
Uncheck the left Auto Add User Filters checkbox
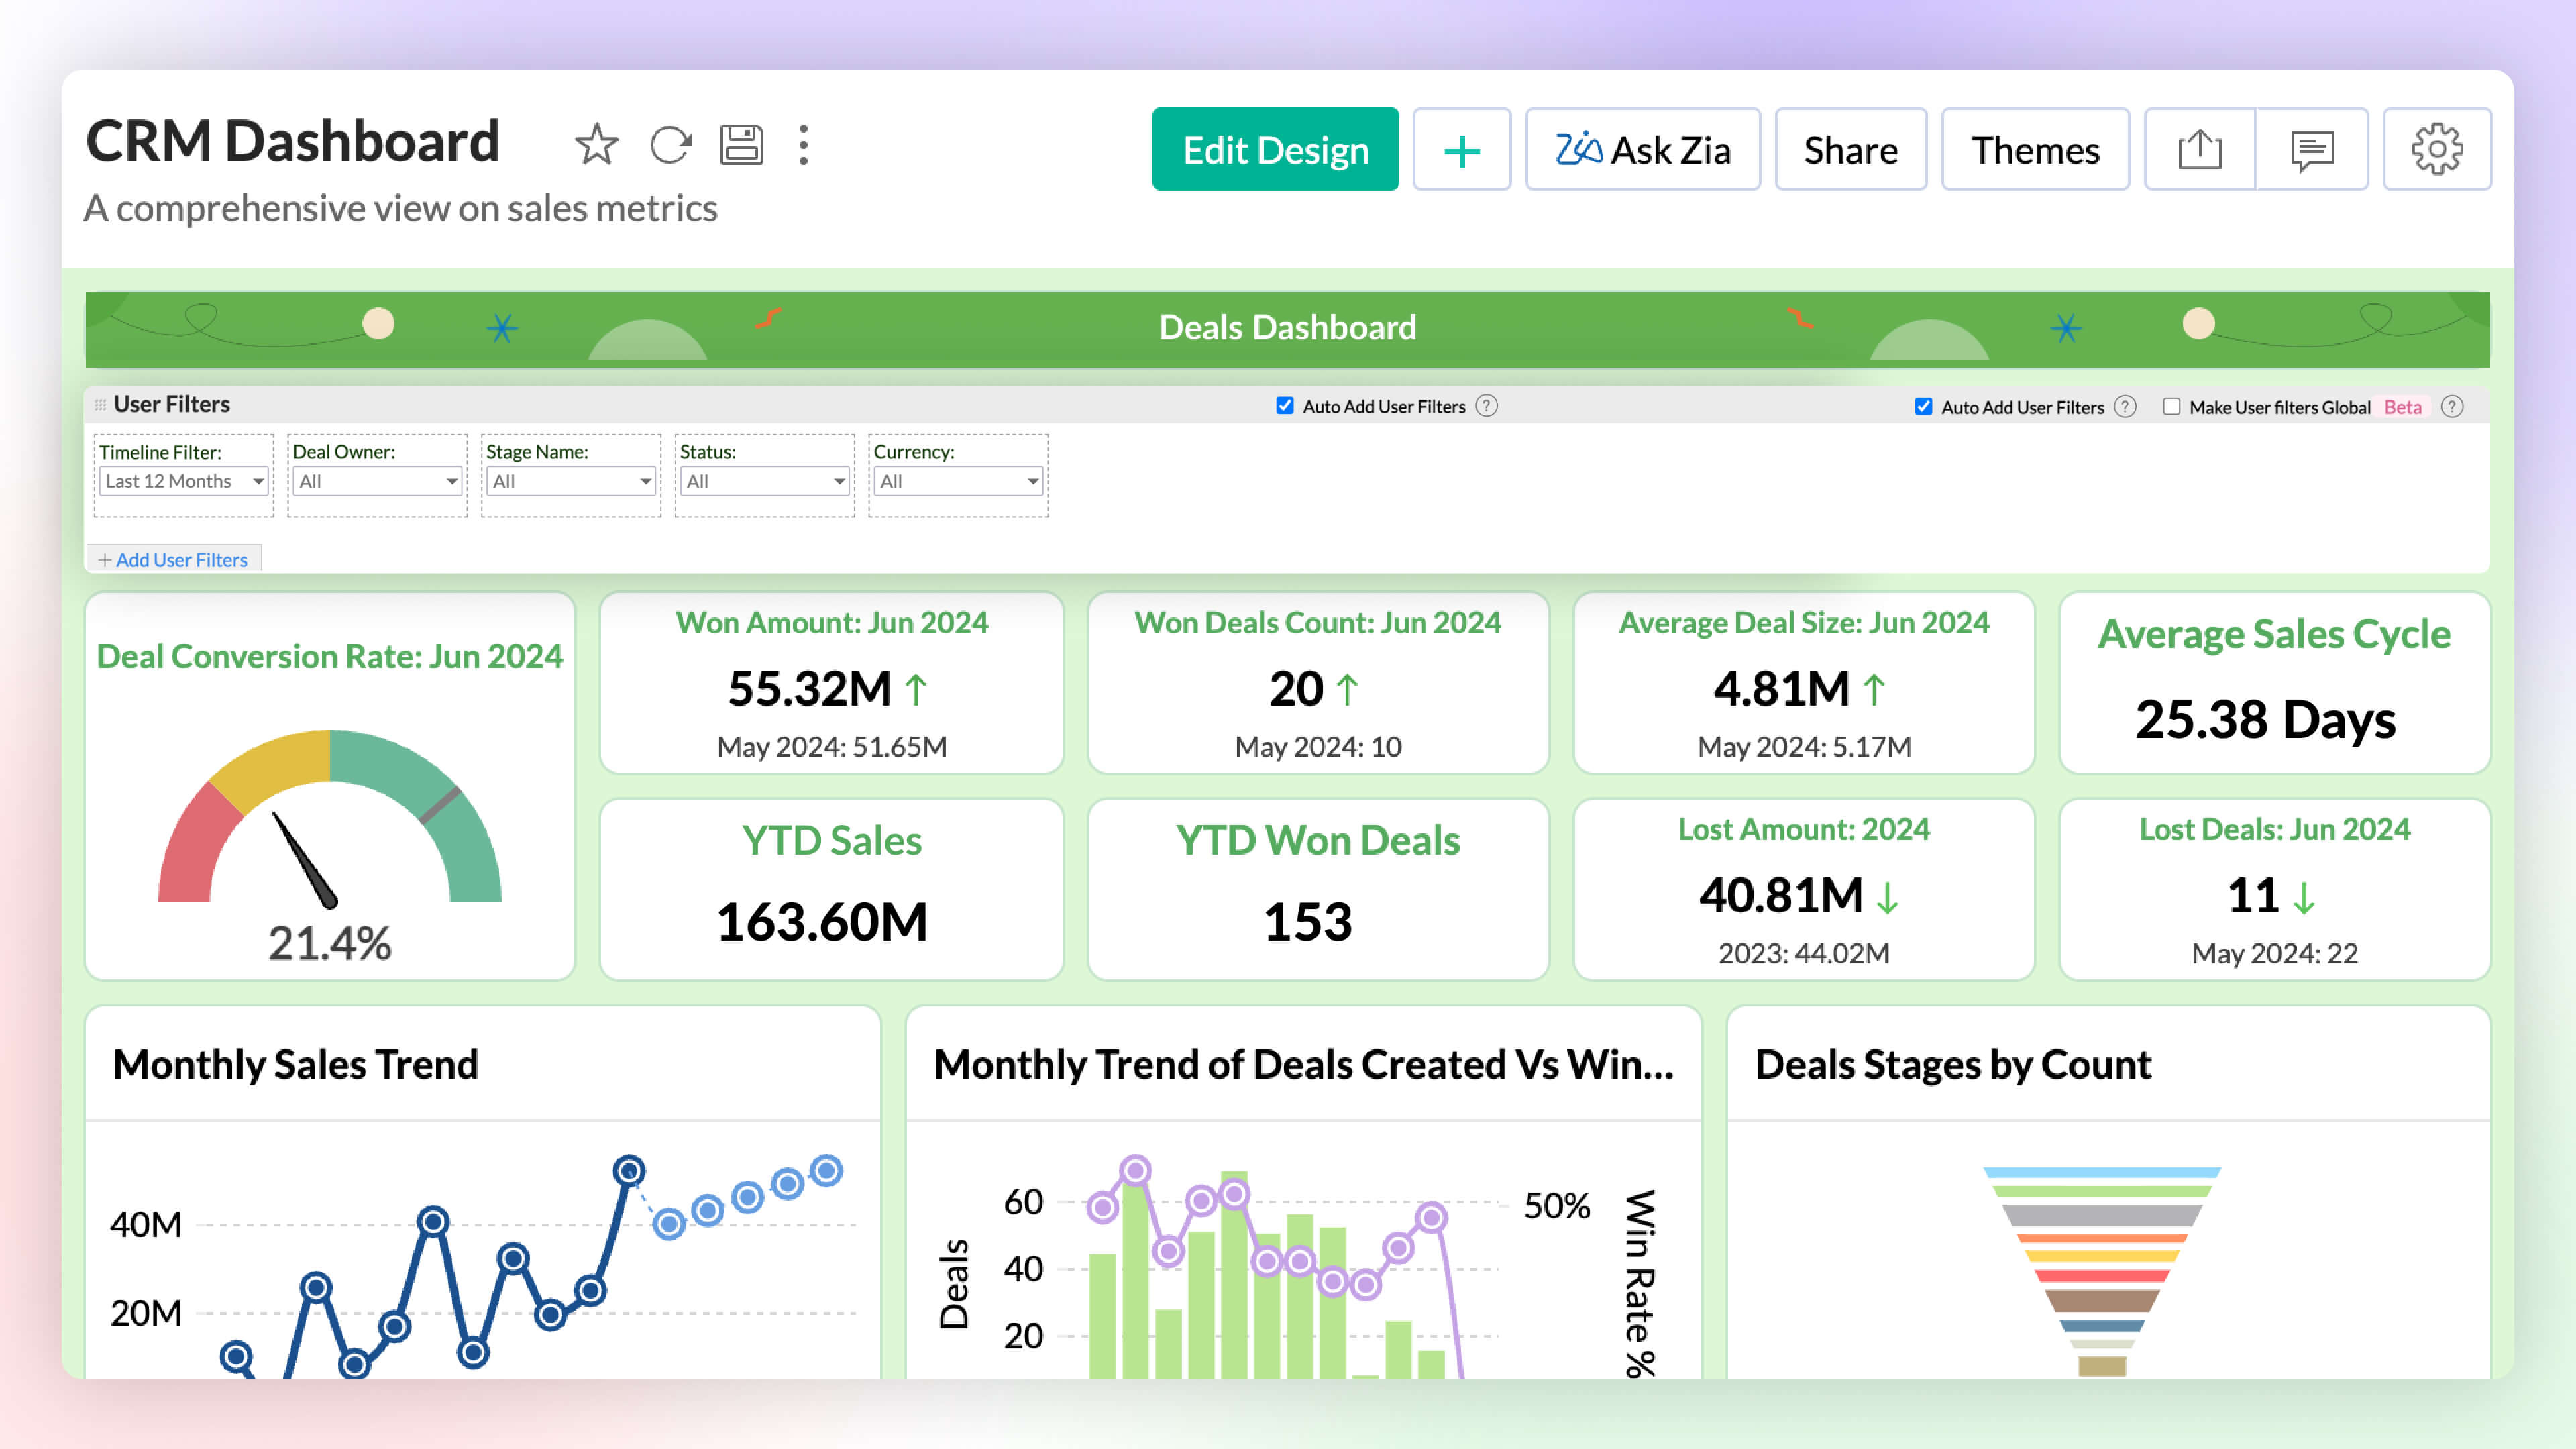pyautogui.click(x=1285, y=406)
